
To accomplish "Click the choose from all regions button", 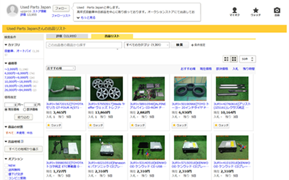I will coord(23,149).
